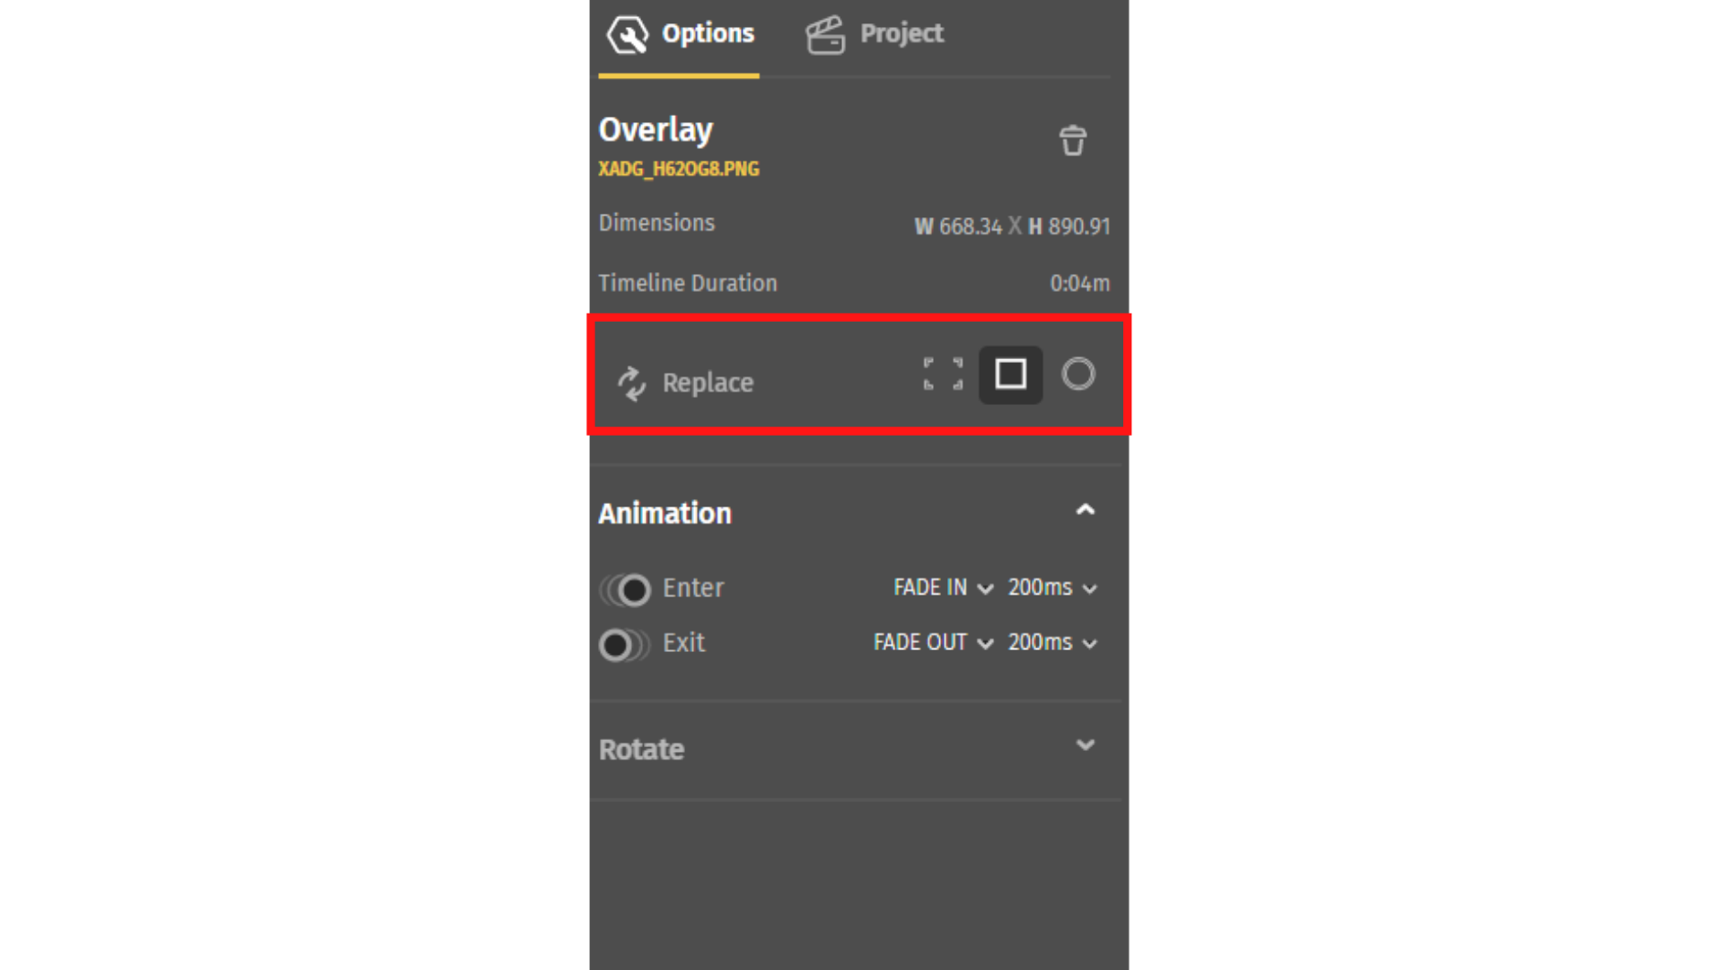1724x970 pixels.
Task: Expand the Rotate section chevron
Action: (1086, 745)
